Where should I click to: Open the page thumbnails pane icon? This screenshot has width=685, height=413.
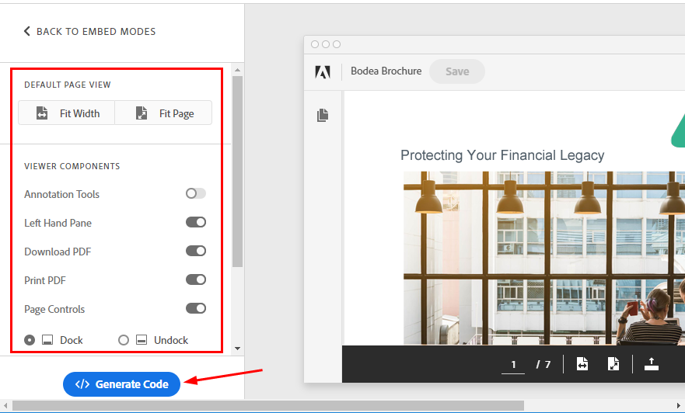[x=323, y=115]
